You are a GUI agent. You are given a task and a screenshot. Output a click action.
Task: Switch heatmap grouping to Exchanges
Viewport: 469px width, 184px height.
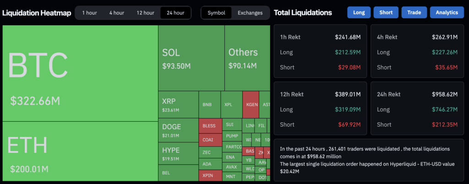point(250,13)
